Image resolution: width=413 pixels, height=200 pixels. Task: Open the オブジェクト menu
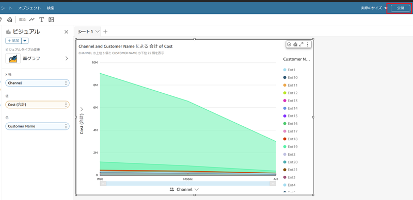point(29,8)
